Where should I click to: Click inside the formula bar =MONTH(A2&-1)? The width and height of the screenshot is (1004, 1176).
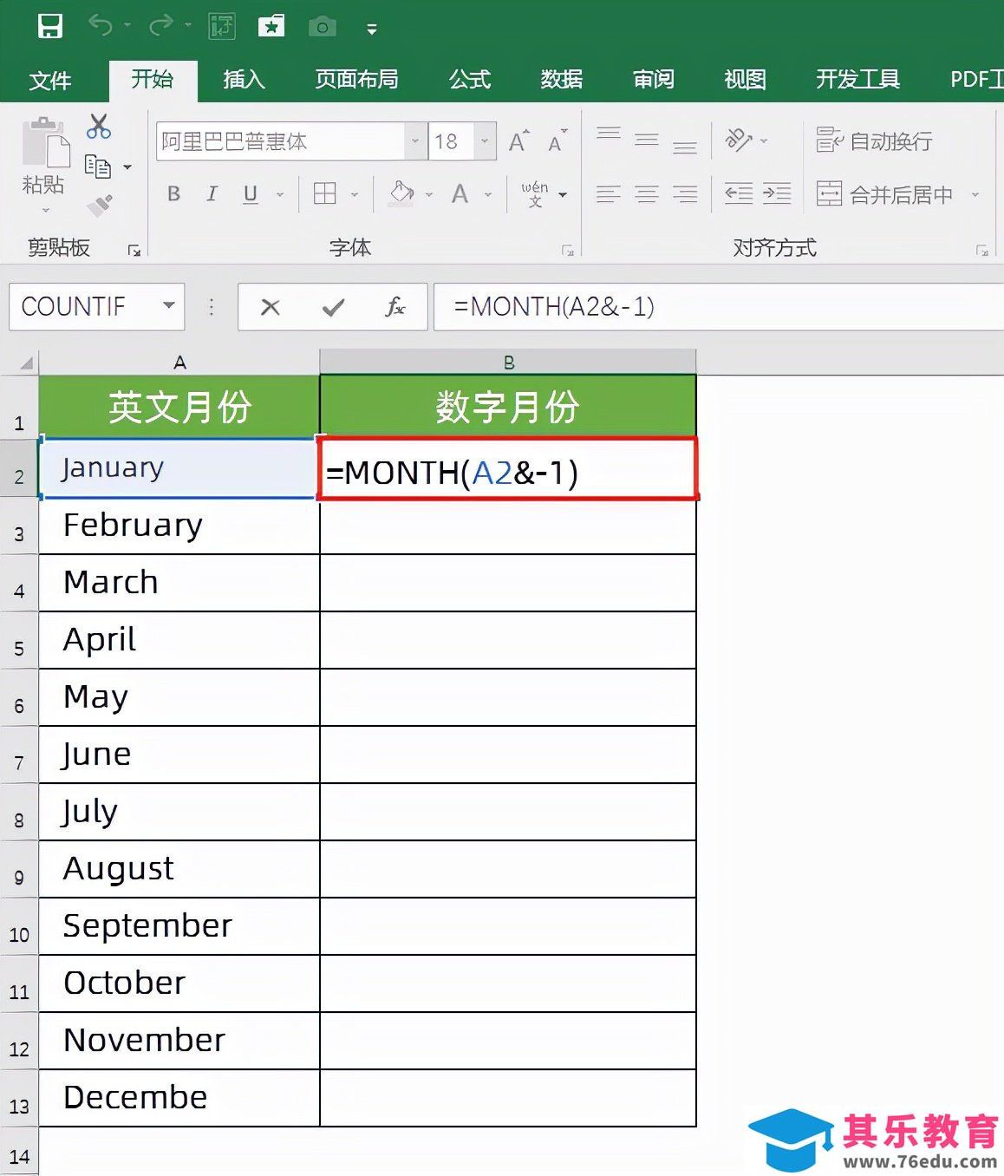point(718,307)
